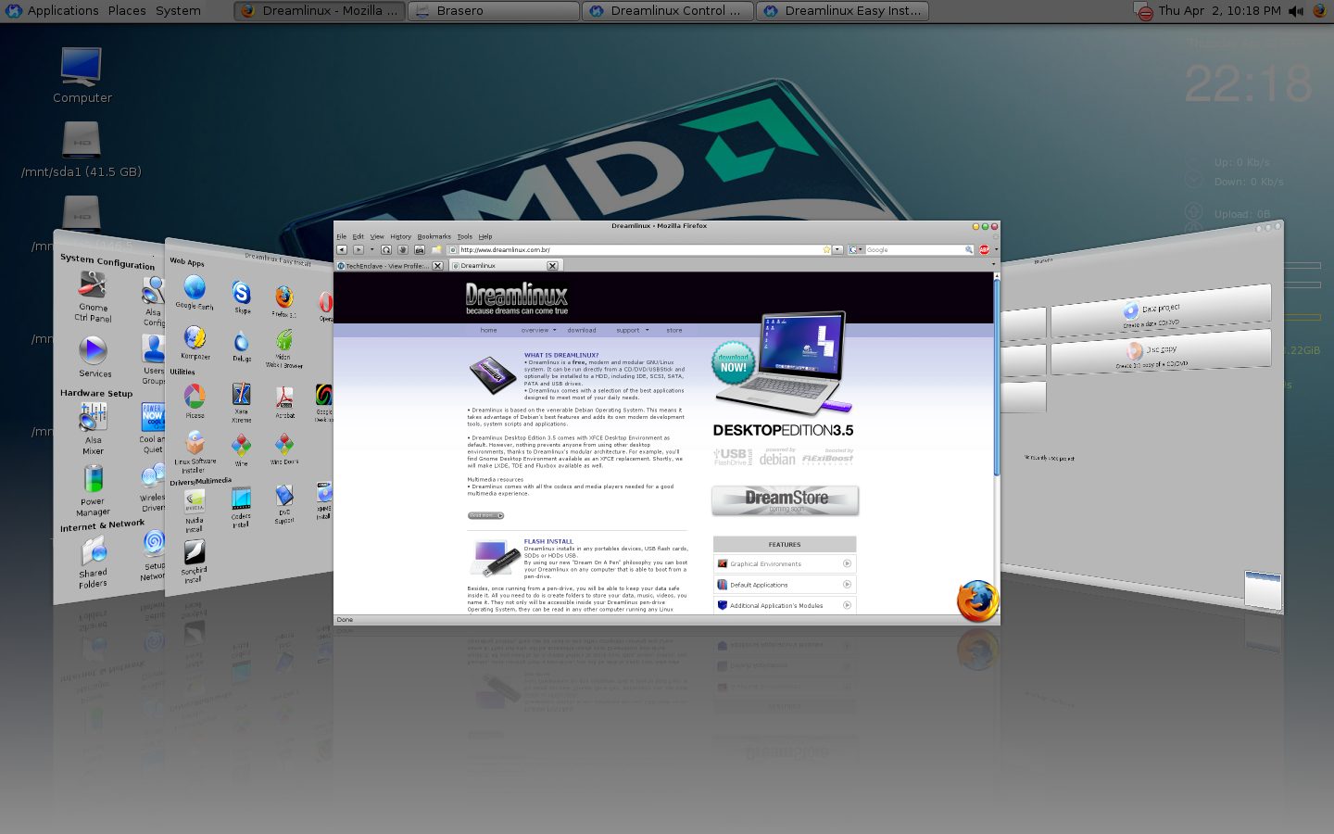Viewport: 1334px width, 834px height.
Task: Select the Skype icon in Easy Install
Action: pyautogui.click(x=241, y=293)
